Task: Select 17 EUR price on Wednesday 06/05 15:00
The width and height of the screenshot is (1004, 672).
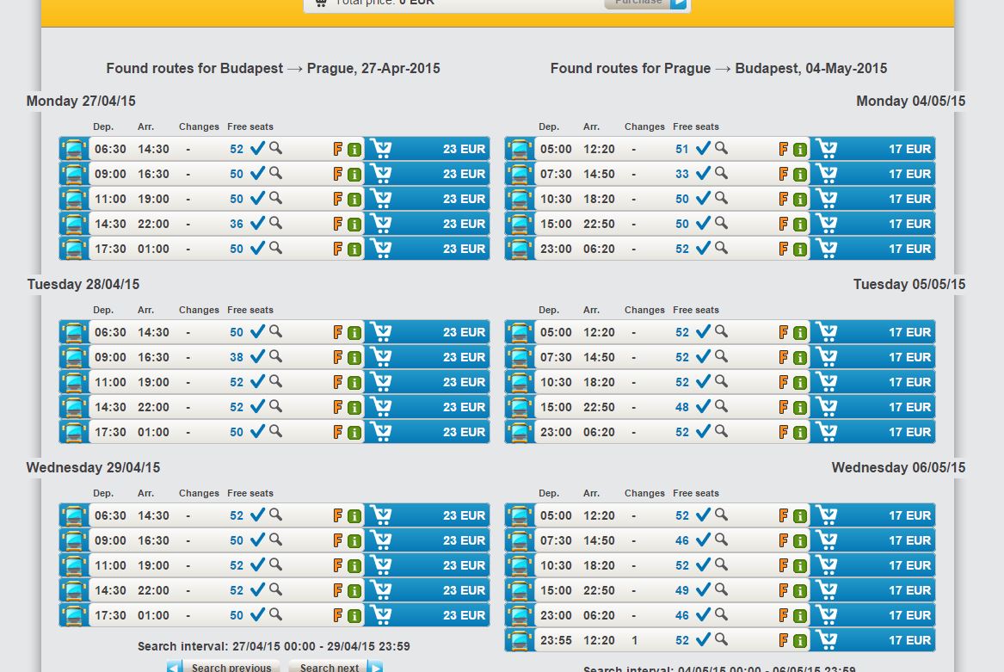Action: 909,590
